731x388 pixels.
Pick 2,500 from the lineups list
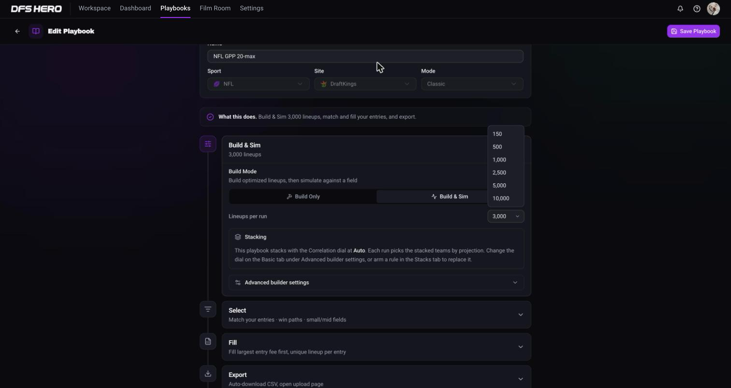[x=506, y=173]
